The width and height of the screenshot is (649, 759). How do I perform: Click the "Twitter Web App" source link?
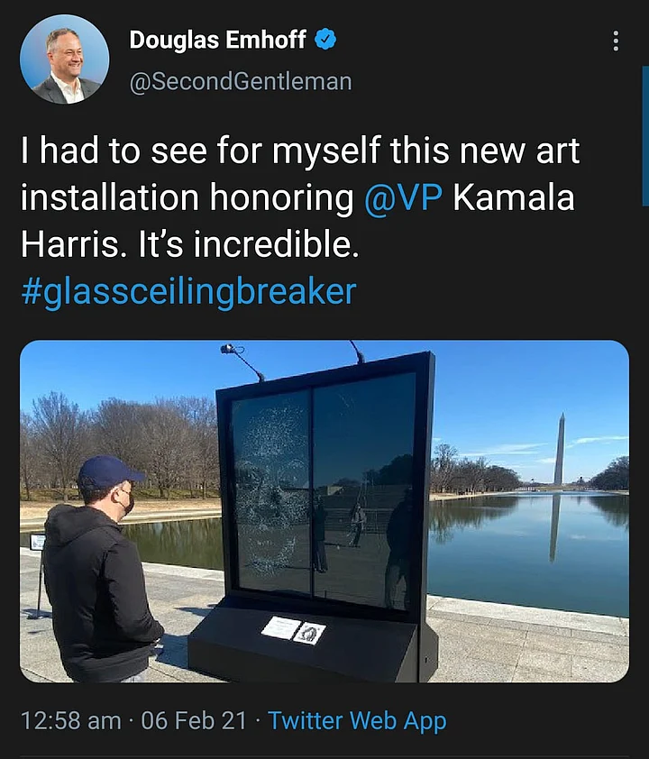pos(359,721)
